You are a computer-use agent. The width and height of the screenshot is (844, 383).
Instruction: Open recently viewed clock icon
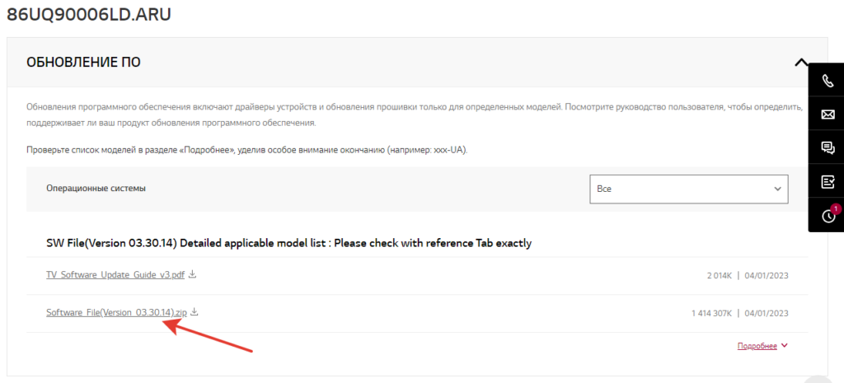(828, 217)
